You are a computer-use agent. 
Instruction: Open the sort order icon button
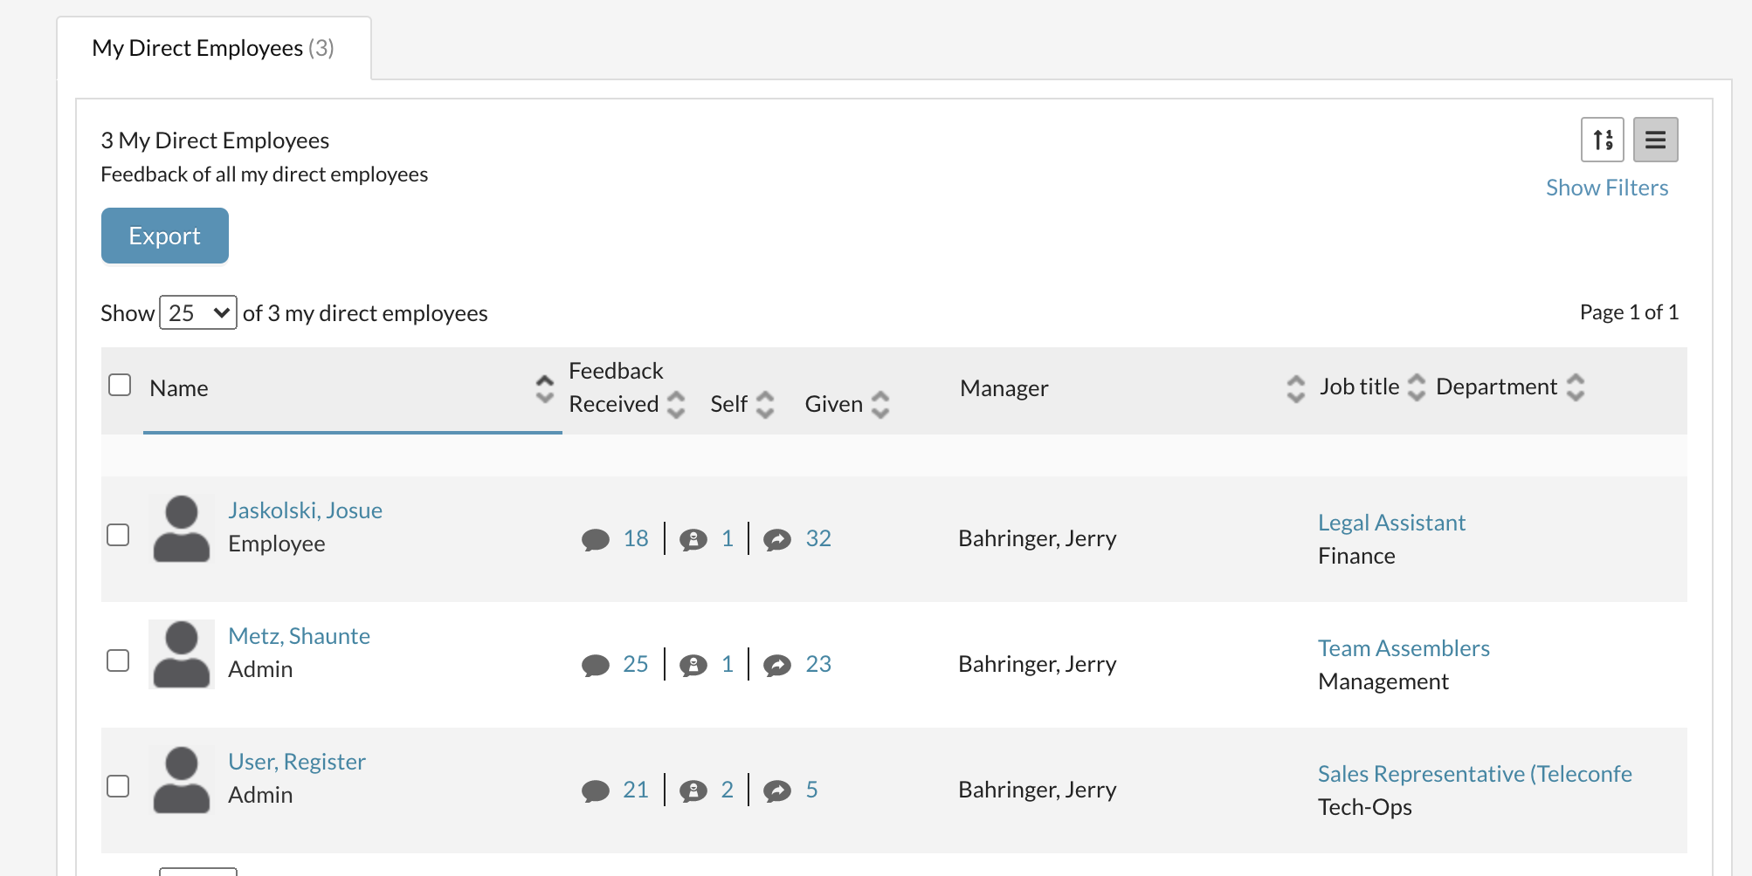pos(1602,140)
